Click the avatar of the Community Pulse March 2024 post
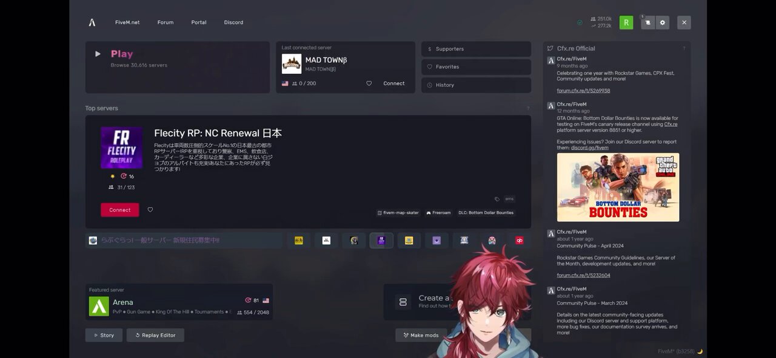The image size is (776, 358). coord(550,290)
